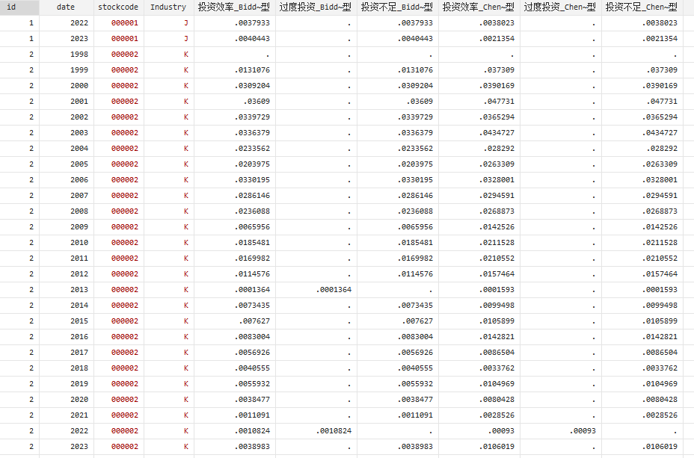Select the 投资效率_Chen~型 column header

(x=479, y=7)
